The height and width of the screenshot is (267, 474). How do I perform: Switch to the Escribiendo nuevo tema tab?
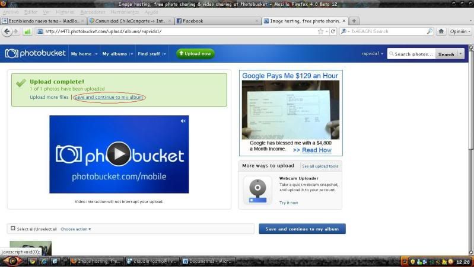point(43,21)
